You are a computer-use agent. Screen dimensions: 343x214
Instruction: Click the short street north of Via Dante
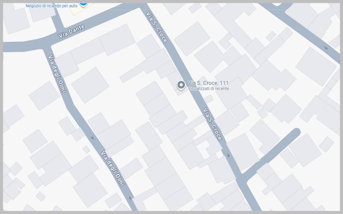coord(57,21)
